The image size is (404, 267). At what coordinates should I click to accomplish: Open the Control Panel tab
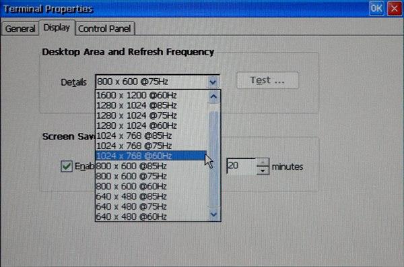[x=104, y=28]
